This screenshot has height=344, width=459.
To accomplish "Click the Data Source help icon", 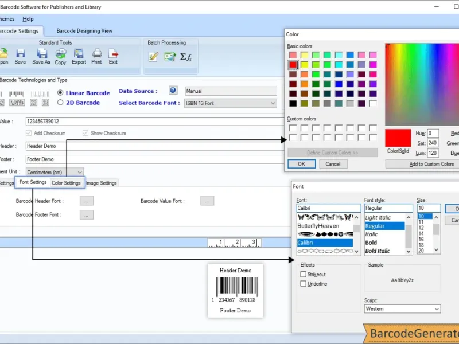I will 173,91.
